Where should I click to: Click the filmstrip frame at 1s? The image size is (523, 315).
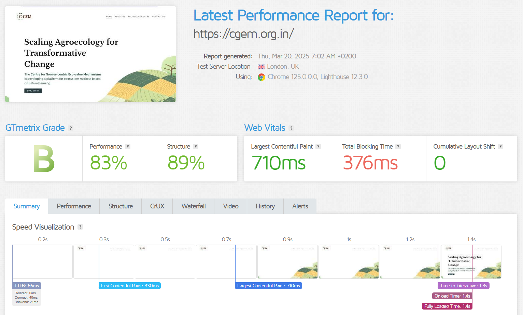point(349,262)
